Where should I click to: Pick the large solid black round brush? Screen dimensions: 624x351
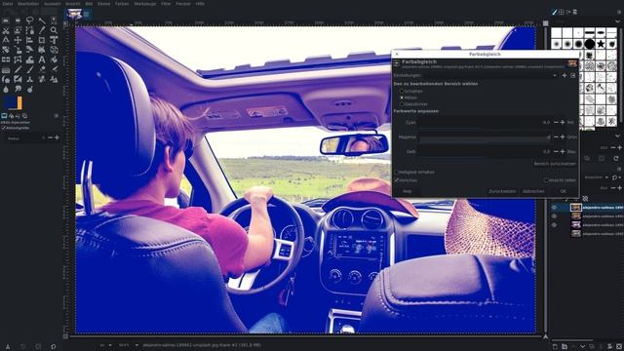click(x=589, y=44)
